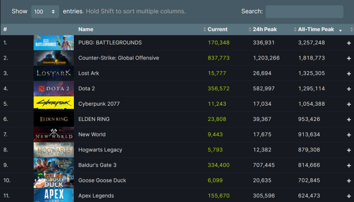Open the New World logo thumbnail
The image size is (354, 202).
(54, 135)
